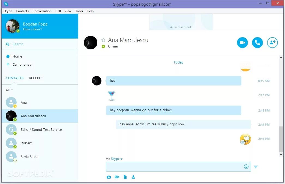Click the 8:35 AM timestamp

pyautogui.click(x=264, y=81)
